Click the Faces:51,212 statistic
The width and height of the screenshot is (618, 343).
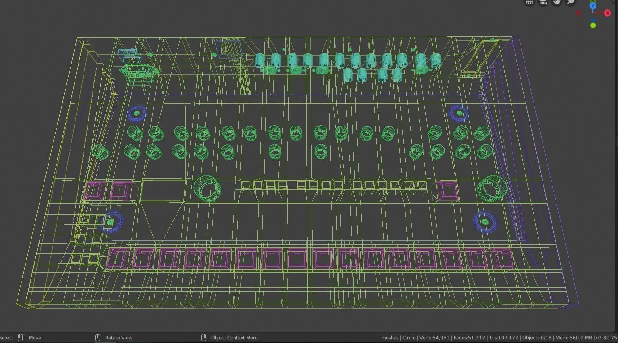tap(469, 338)
